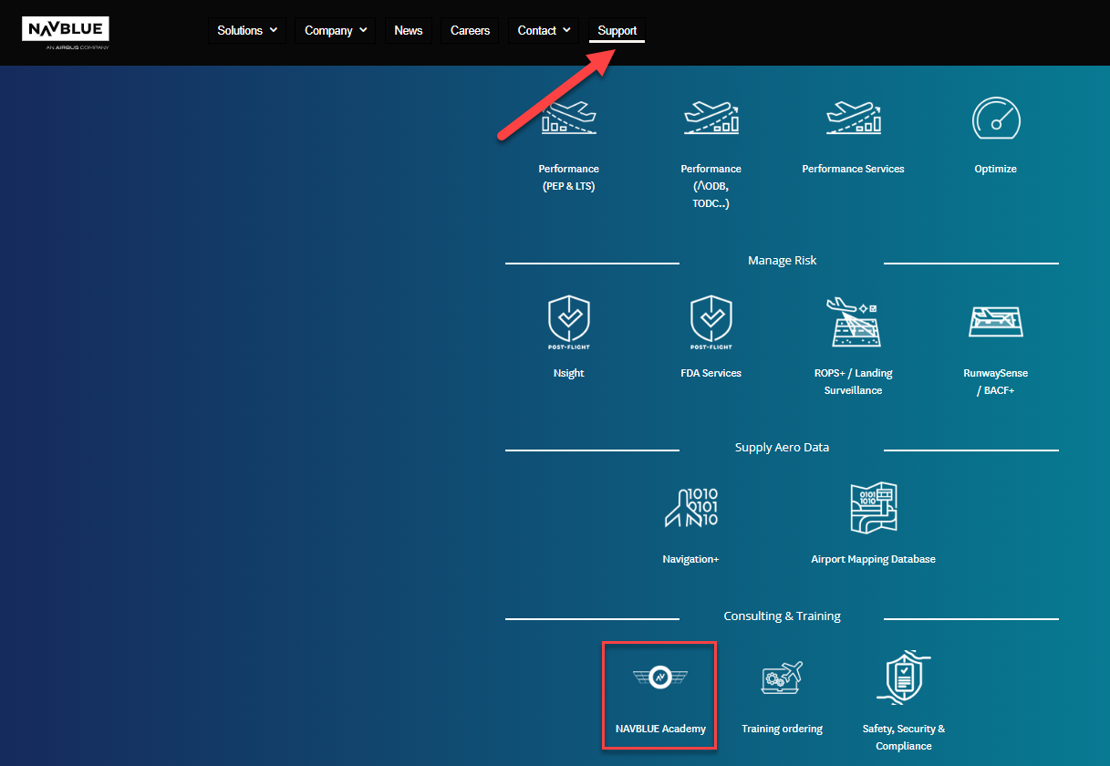
Task: Click the 'RunwaySense / BACF+' label
Action: click(x=995, y=381)
